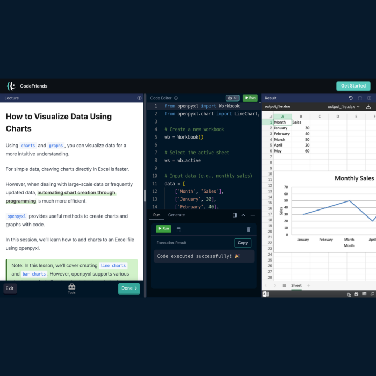Toggle the side panel icon in Run console
Viewport: 376px width, 376px height.
[x=235, y=215]
